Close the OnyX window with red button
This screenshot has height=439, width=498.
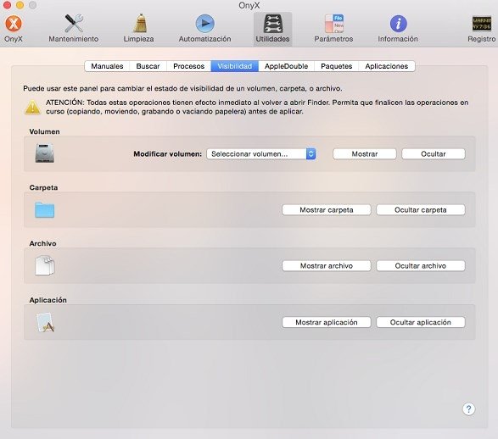click(x=7, y=5)
